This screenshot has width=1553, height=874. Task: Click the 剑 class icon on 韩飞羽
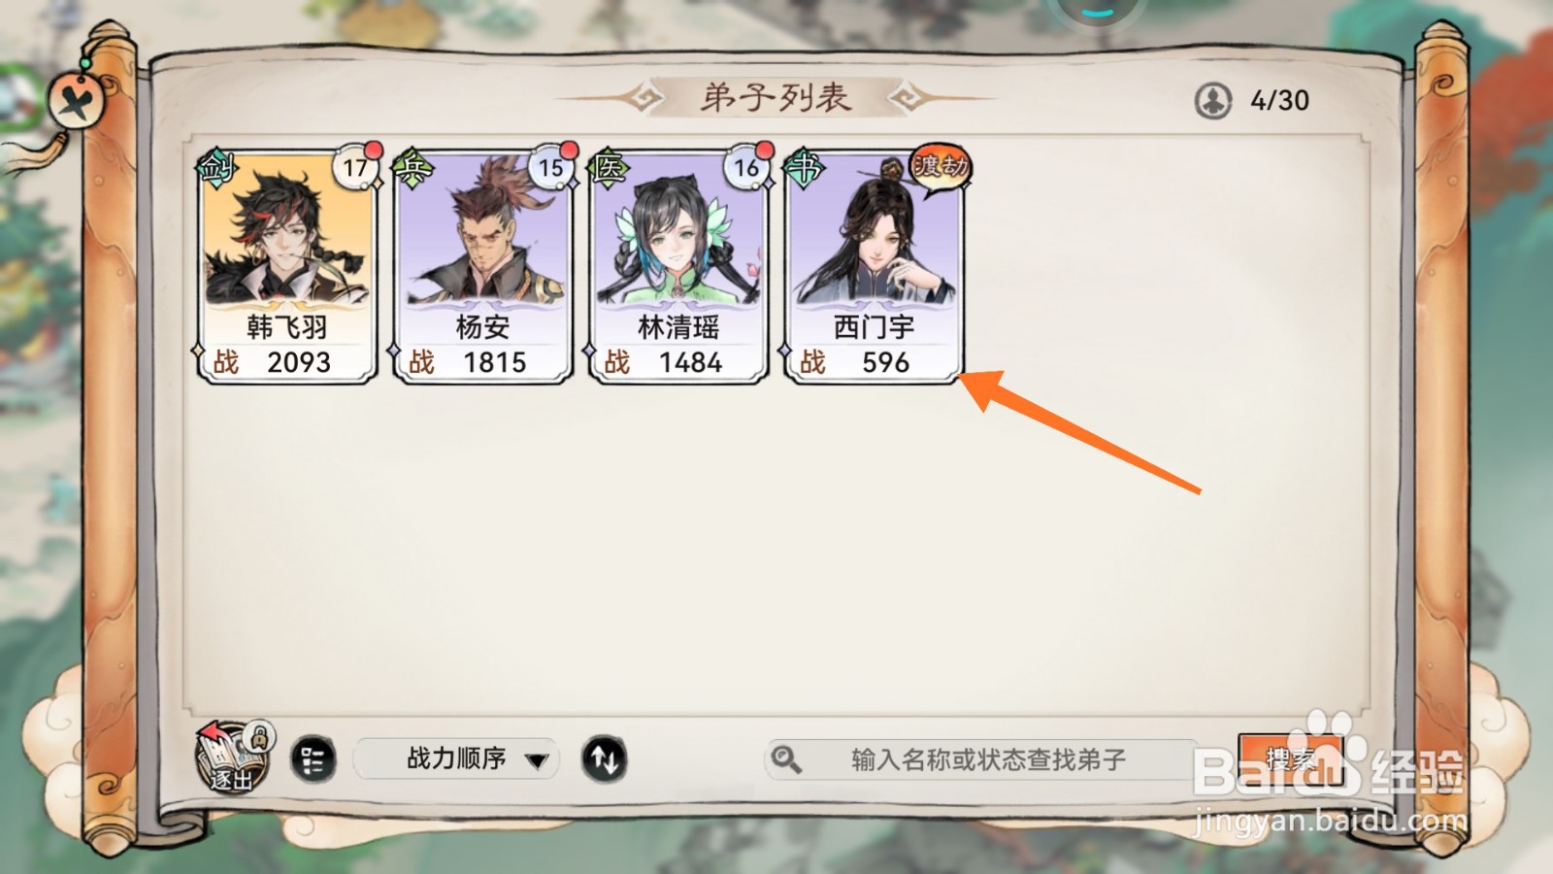click(x=215, y=168)
